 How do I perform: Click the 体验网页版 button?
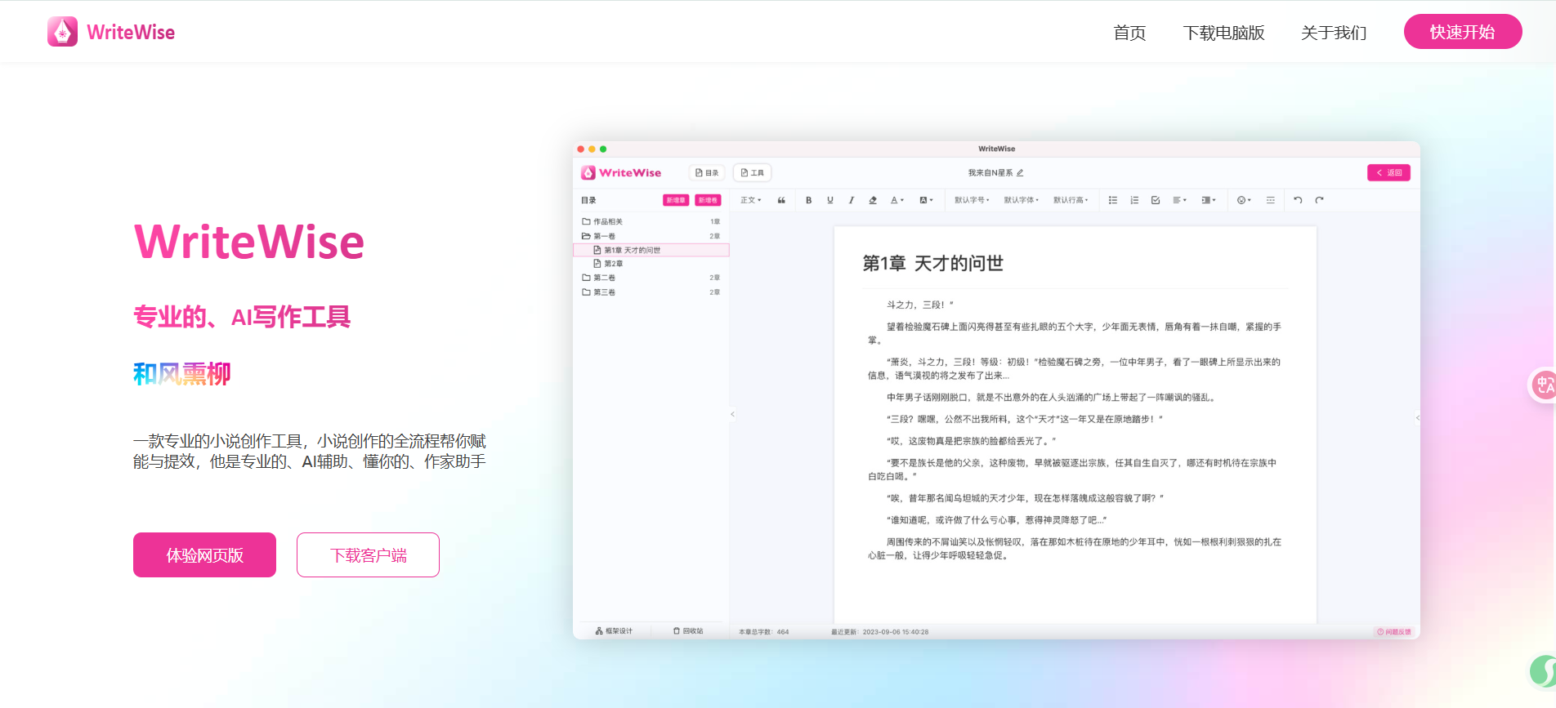click(x=204, y=555)
